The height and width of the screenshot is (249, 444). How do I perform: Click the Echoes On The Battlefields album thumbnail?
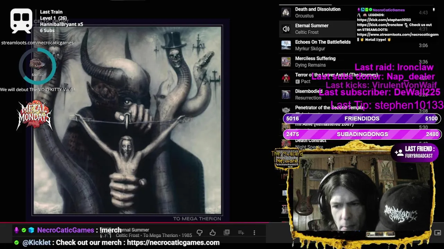(286, 45)
